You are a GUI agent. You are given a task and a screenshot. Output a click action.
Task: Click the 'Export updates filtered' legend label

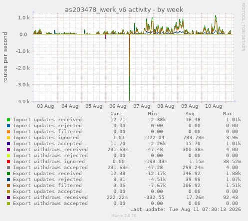47,186
